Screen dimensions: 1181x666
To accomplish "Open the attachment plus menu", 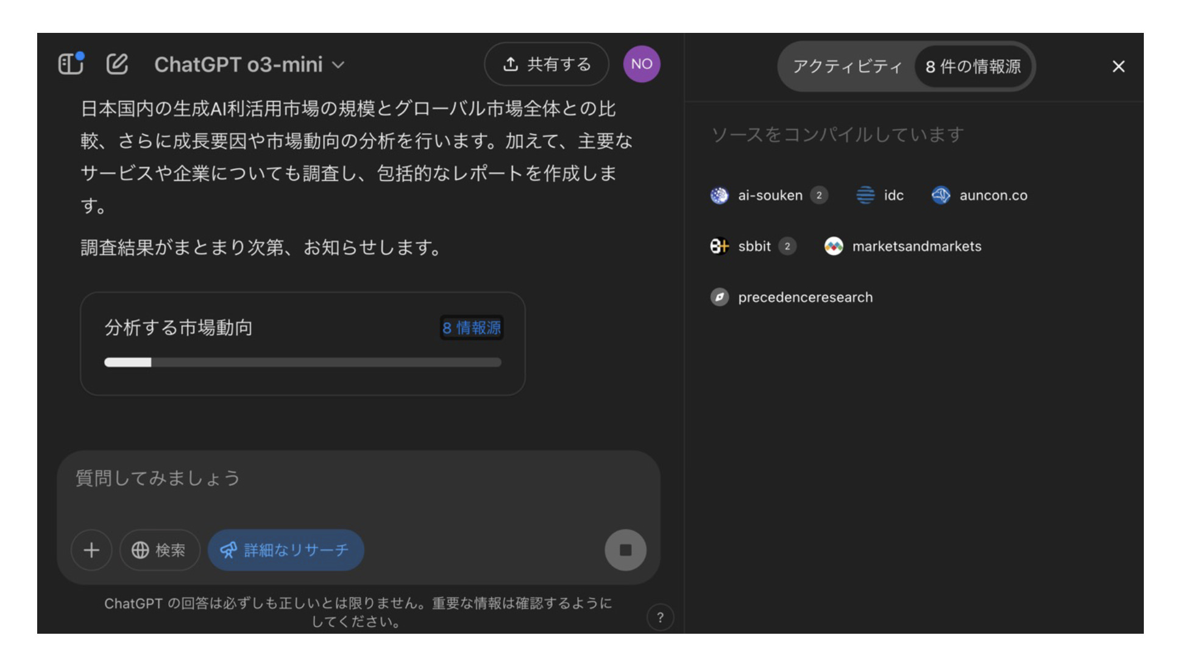I will point(91,550).
